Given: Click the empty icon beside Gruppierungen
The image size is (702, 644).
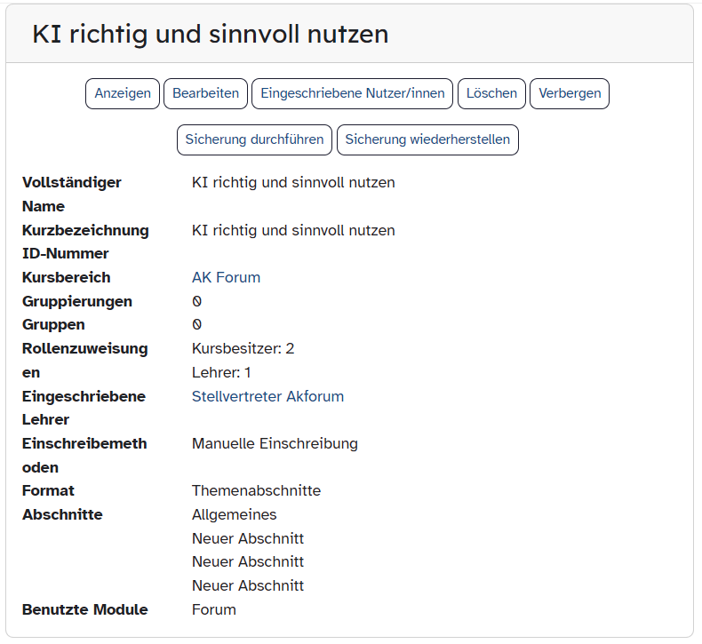Looking at the screenshot, I should (197, 301).
